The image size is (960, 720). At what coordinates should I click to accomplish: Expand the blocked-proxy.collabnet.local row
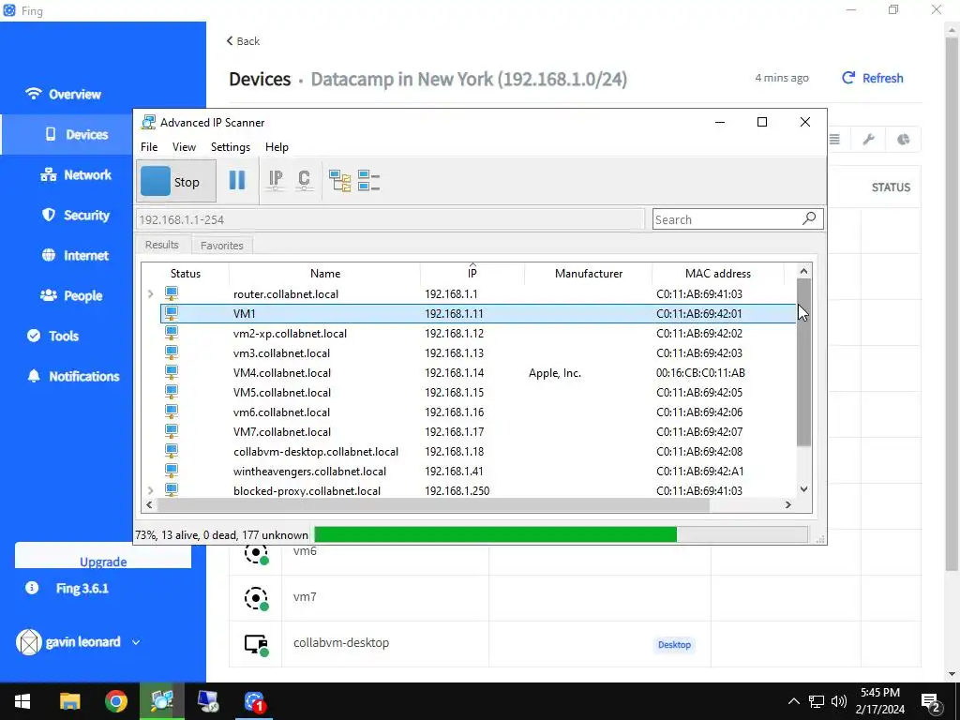point(151,490)
